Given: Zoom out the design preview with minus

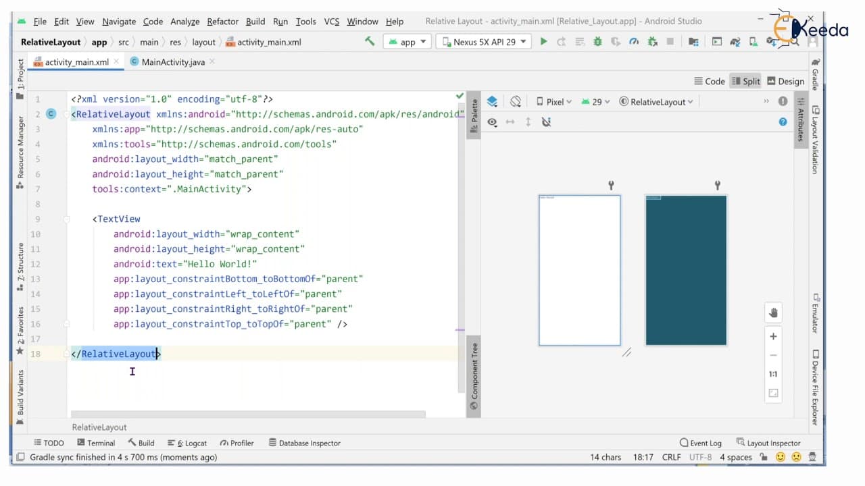Looking at the screenshot, I should pyautogui.click(x=774, y=355).
